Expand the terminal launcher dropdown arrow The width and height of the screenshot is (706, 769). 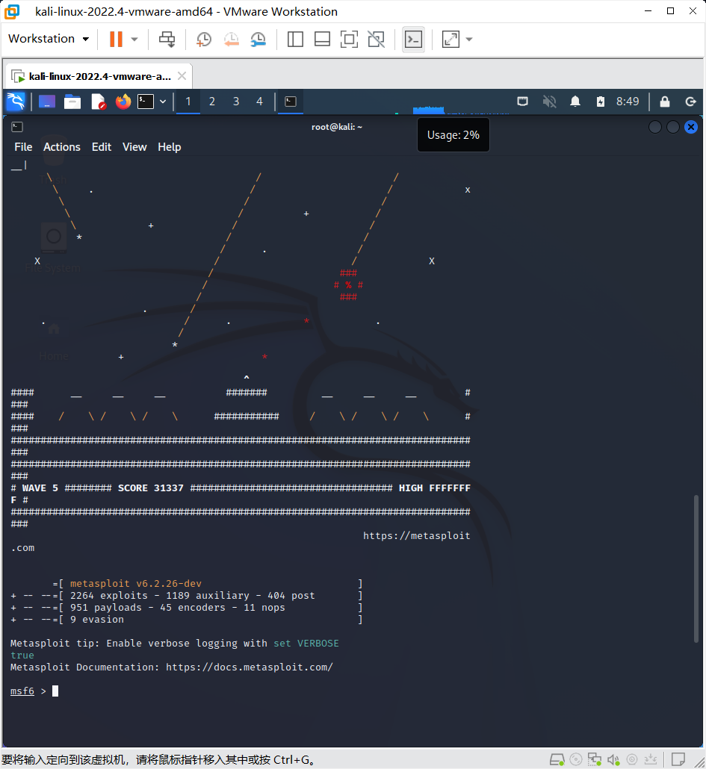(163, 102)
